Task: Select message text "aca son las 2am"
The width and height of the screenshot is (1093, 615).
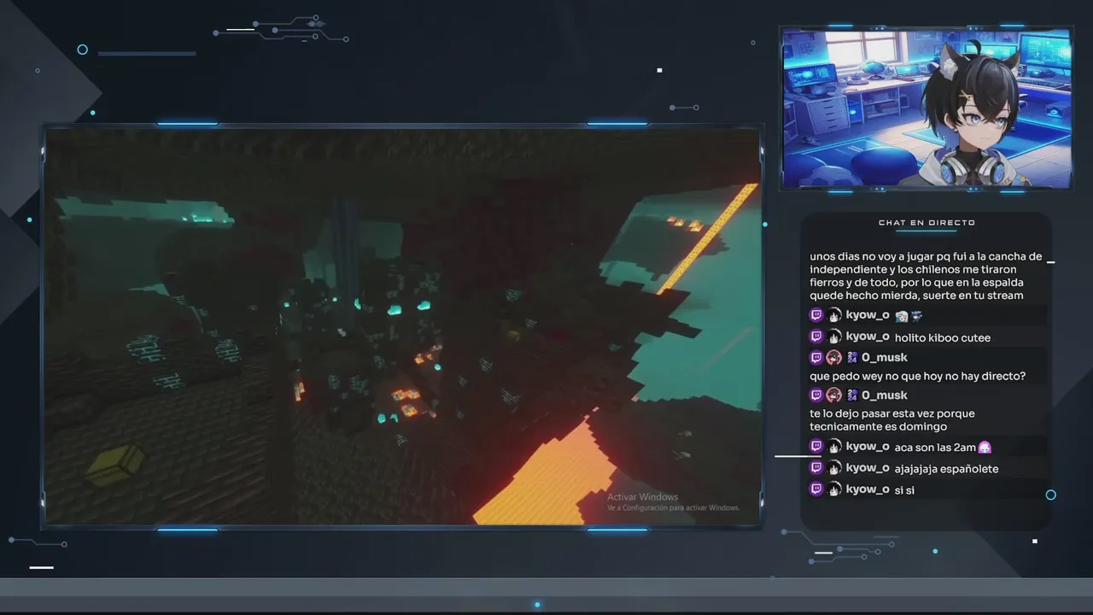Action: [x=935, y=447]
